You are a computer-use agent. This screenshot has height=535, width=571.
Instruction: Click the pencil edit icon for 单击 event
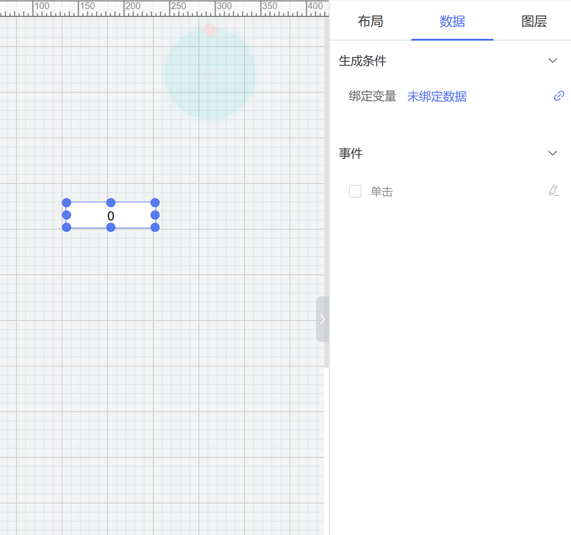click(x=554, y=190)
